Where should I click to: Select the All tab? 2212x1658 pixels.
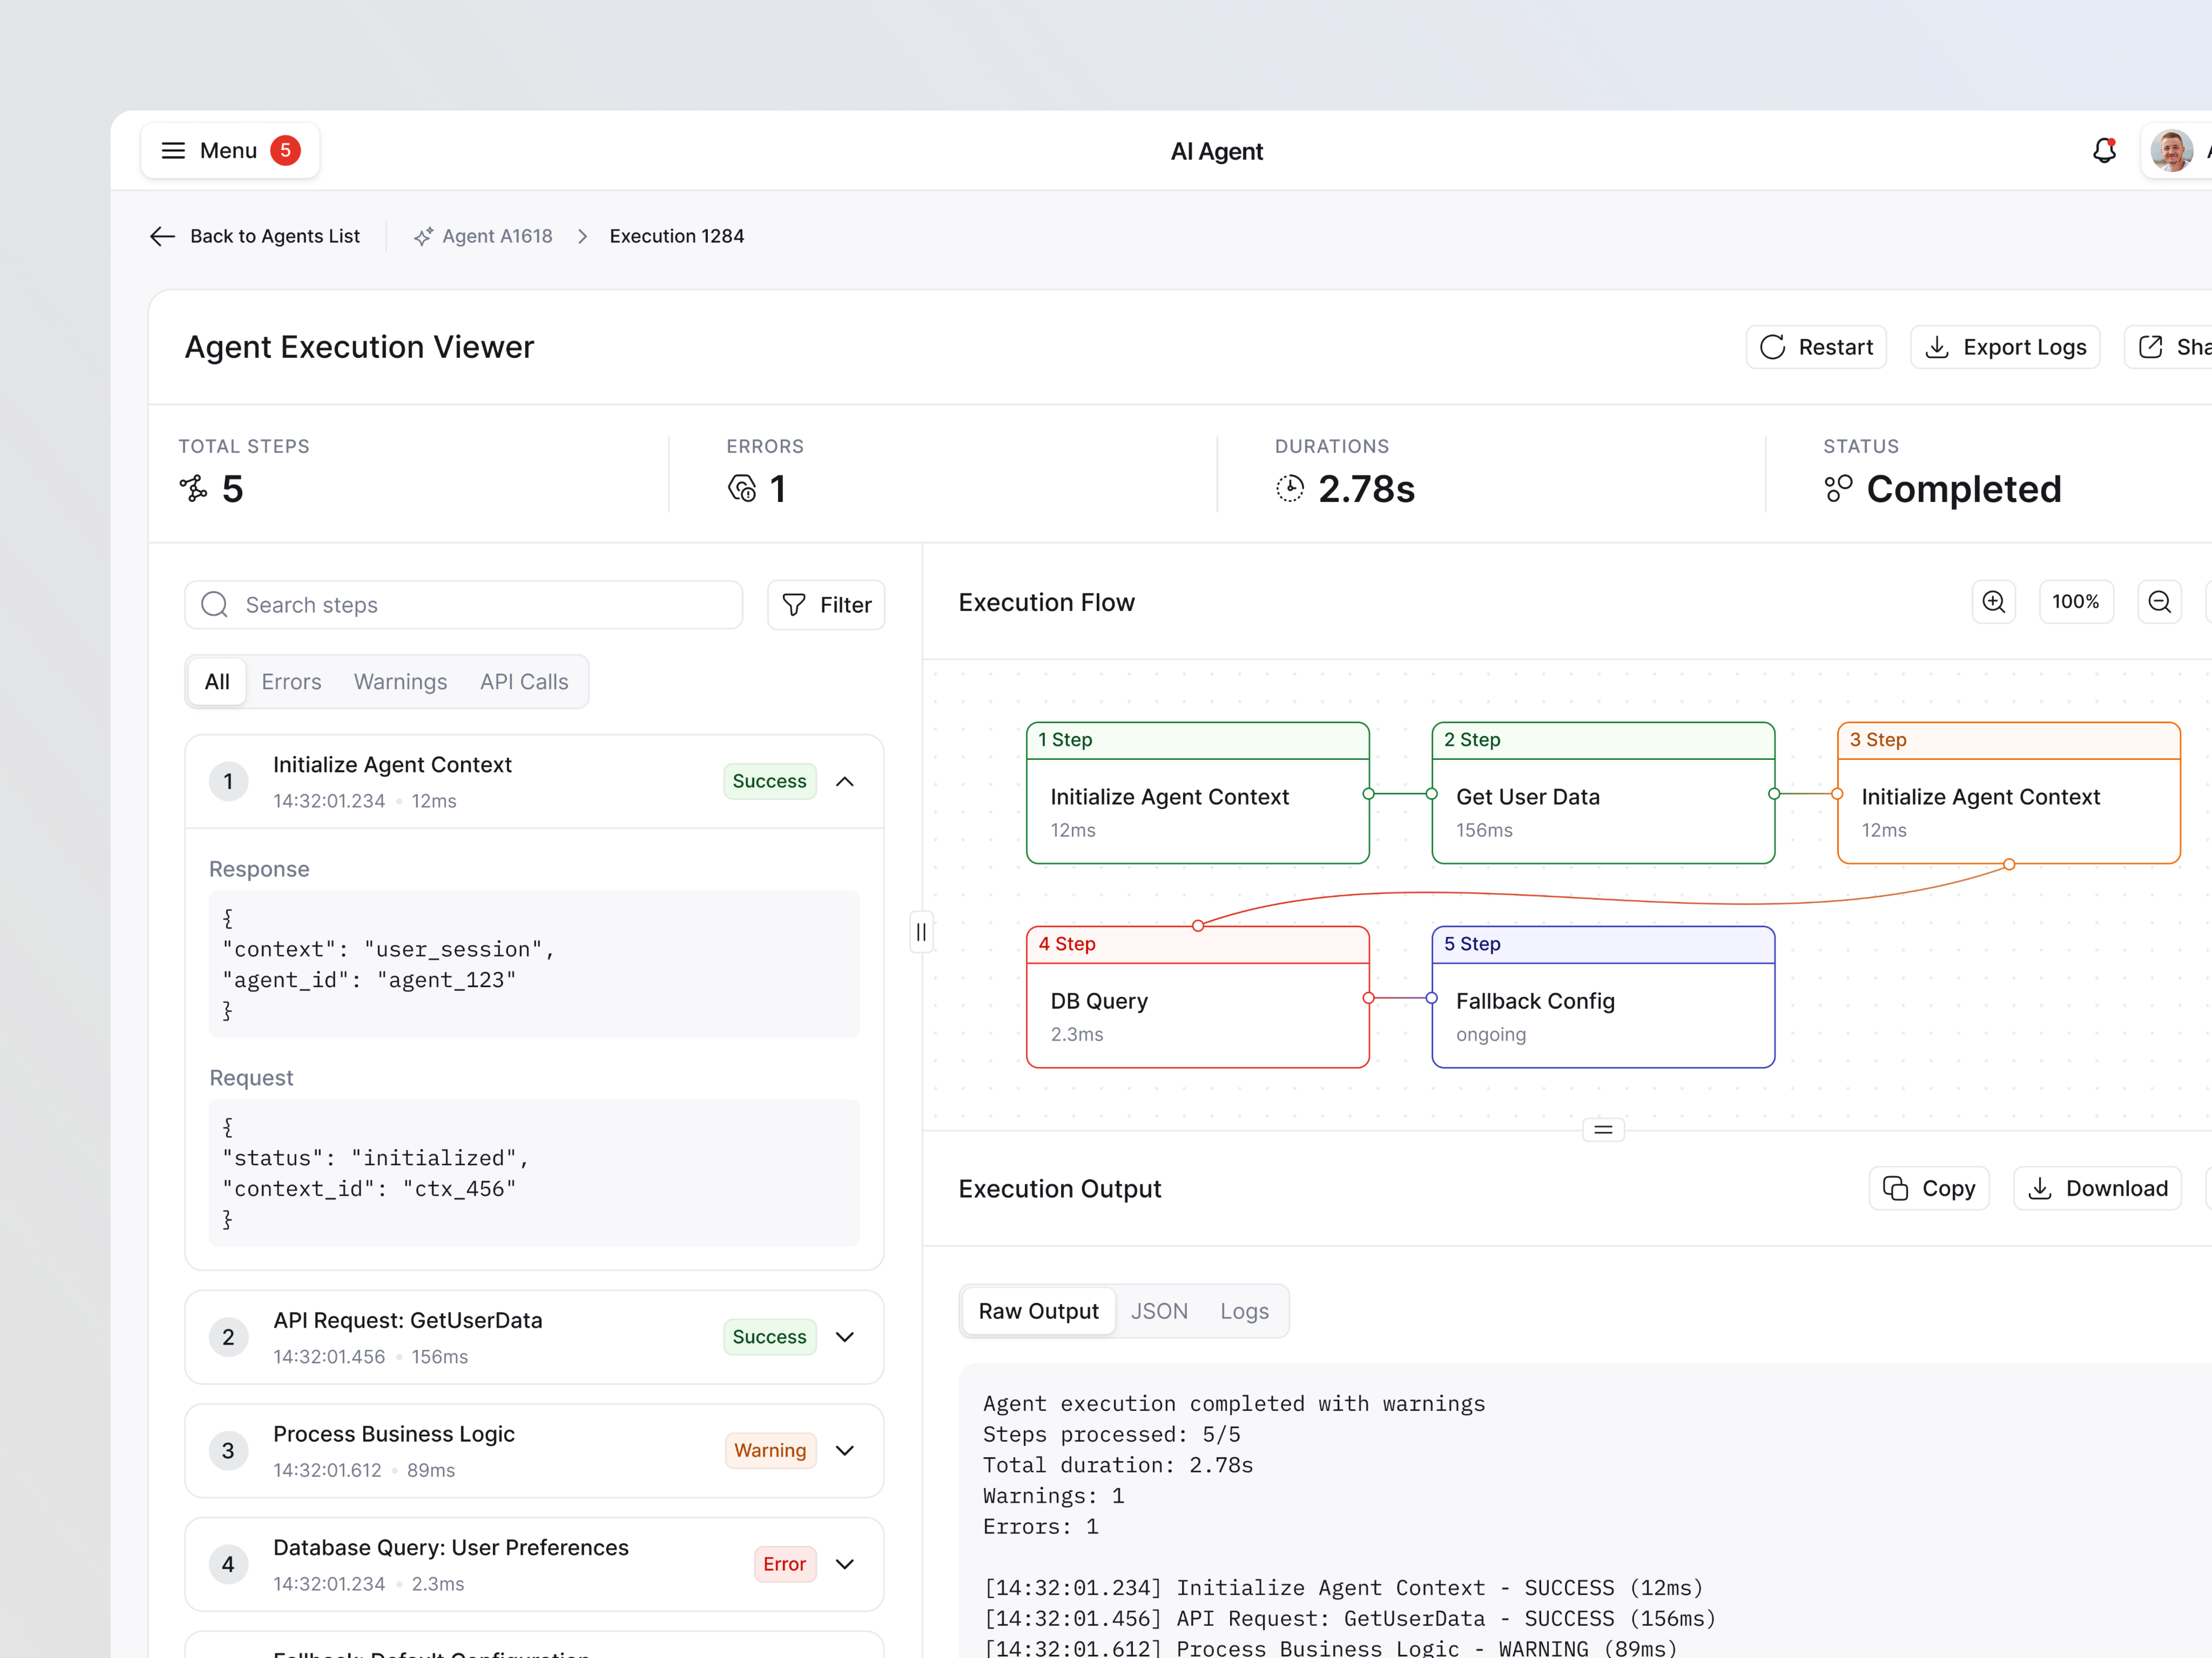coord(217,682)
